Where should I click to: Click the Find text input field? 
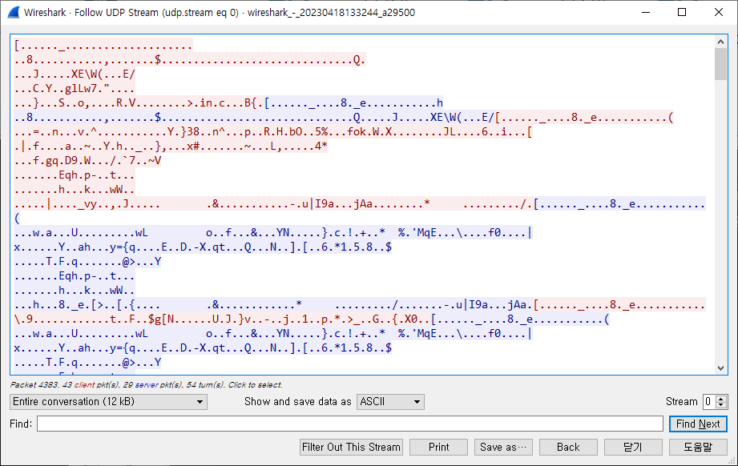pyautogui.click(x=349, y=424)
